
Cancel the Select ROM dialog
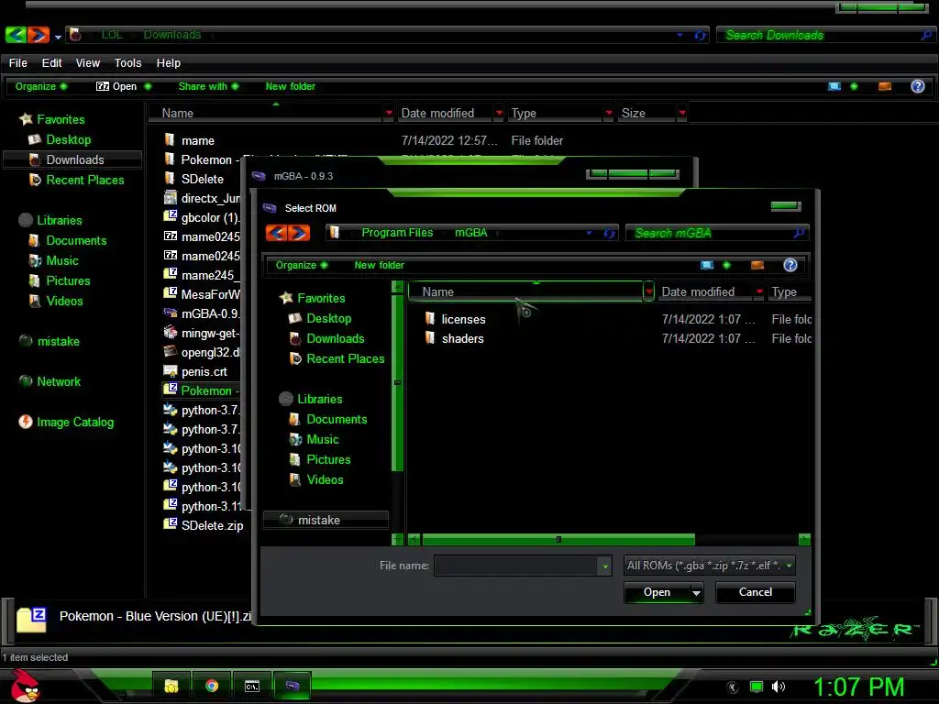click(756, 592)
